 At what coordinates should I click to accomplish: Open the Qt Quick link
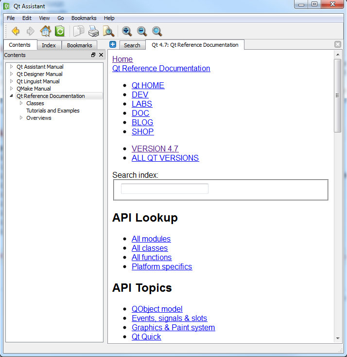point(146,337)
